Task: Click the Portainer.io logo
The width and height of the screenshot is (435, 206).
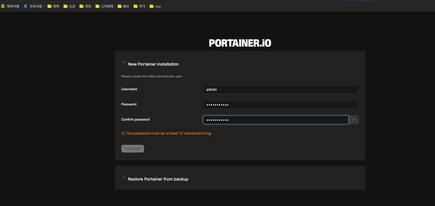Action: [x=240, y=43]
